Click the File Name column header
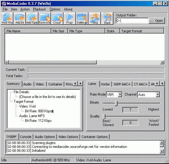 (28, 31)
